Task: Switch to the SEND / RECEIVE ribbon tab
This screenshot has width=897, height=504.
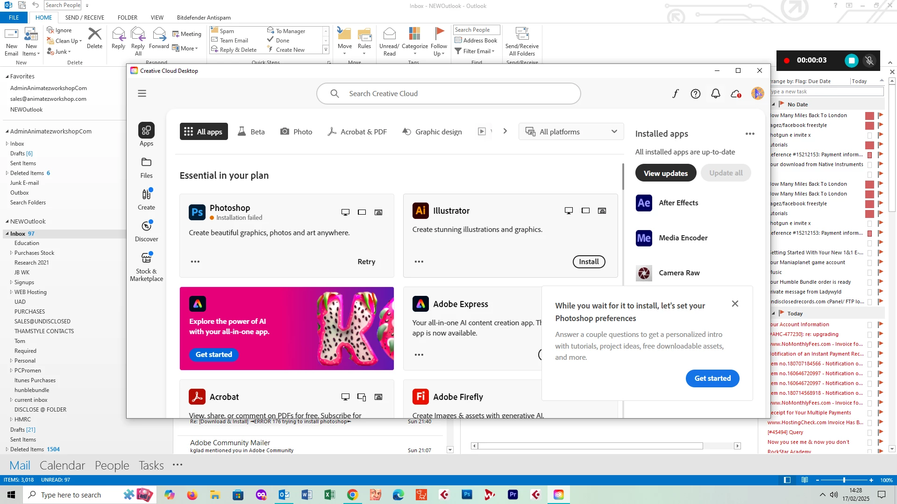Action: [x=85, y=18]
